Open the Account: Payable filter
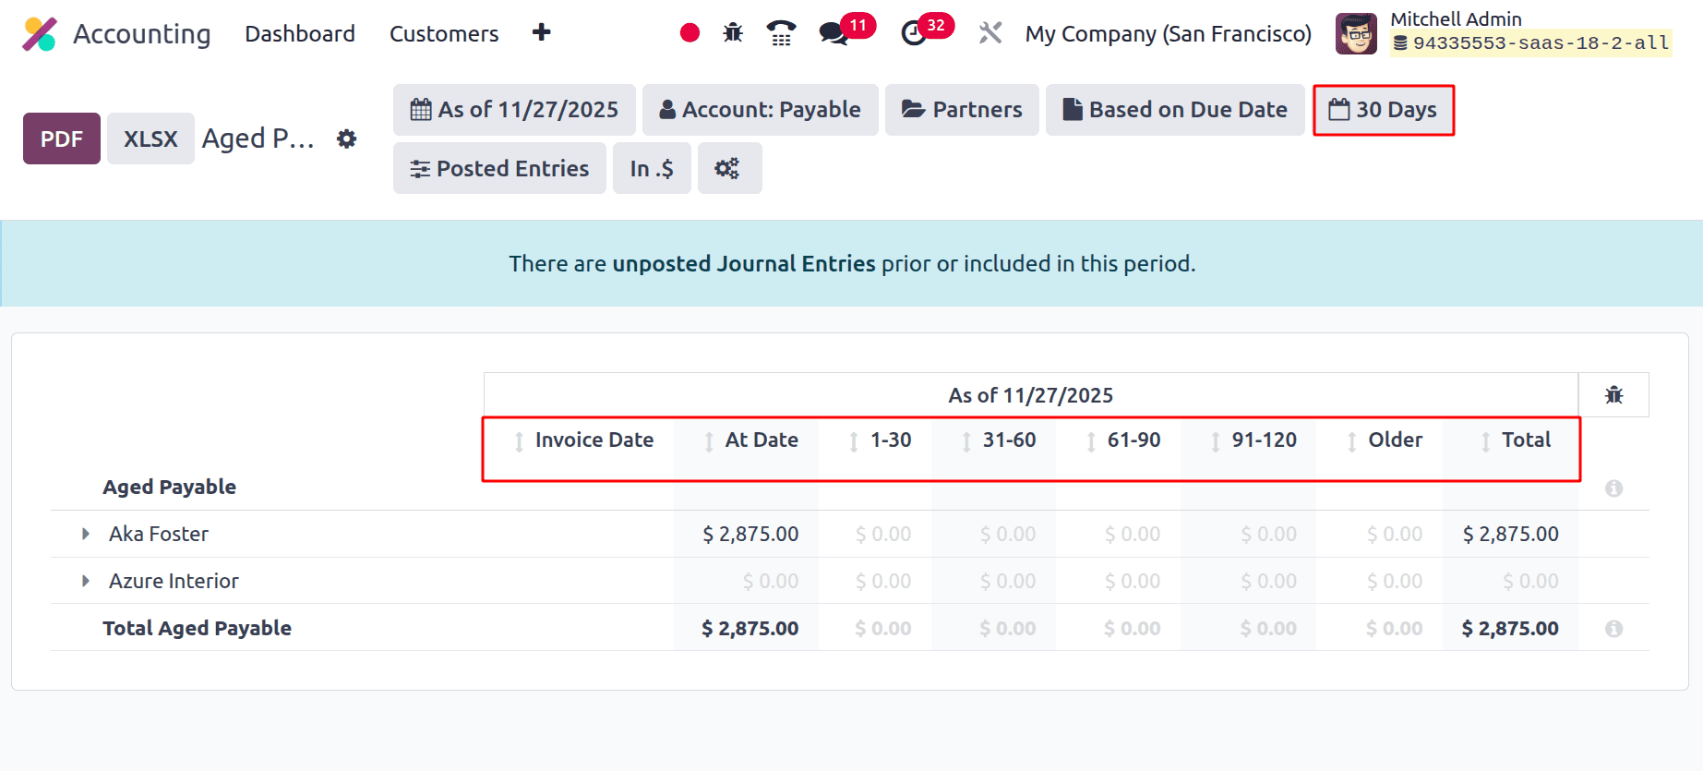 [761, 110]
